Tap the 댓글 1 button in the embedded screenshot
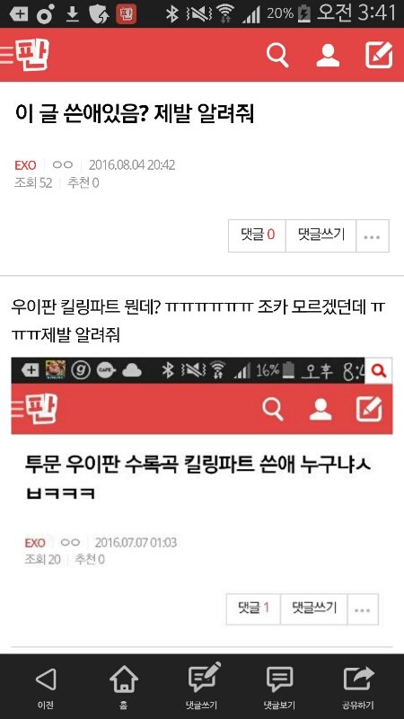The image size is (404, 719). [253, 609]
